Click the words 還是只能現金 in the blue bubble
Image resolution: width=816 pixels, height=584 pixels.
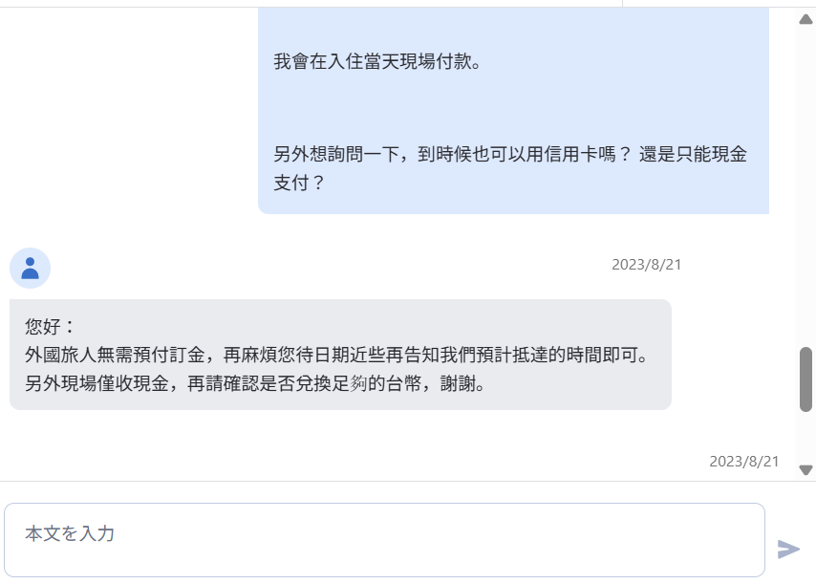click(x=693, y=154)
